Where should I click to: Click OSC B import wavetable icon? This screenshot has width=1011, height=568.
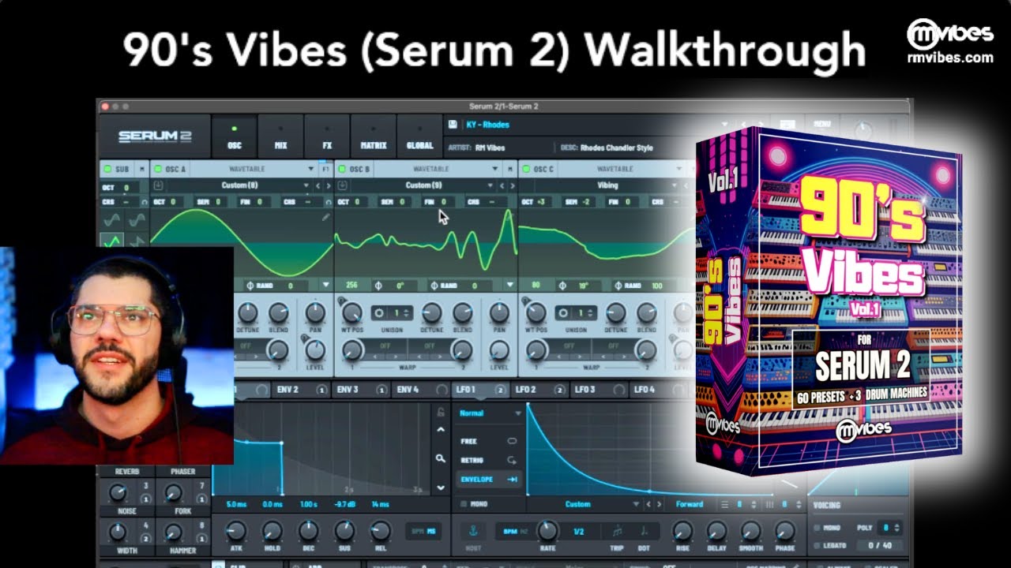pyautogui.click(x=344, y=185)
